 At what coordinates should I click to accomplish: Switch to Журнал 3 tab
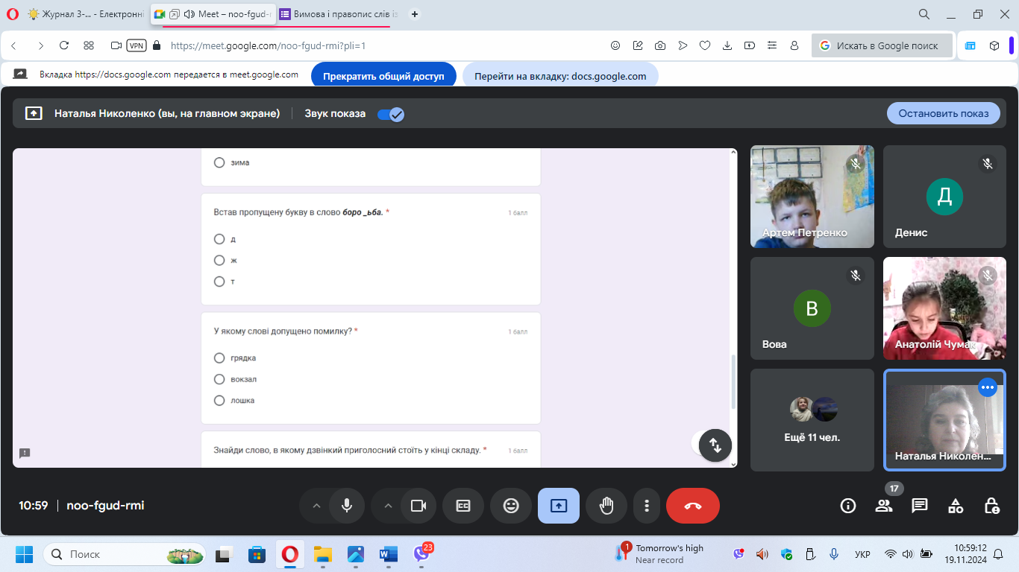pyautogui.click(x=86, y=14)
